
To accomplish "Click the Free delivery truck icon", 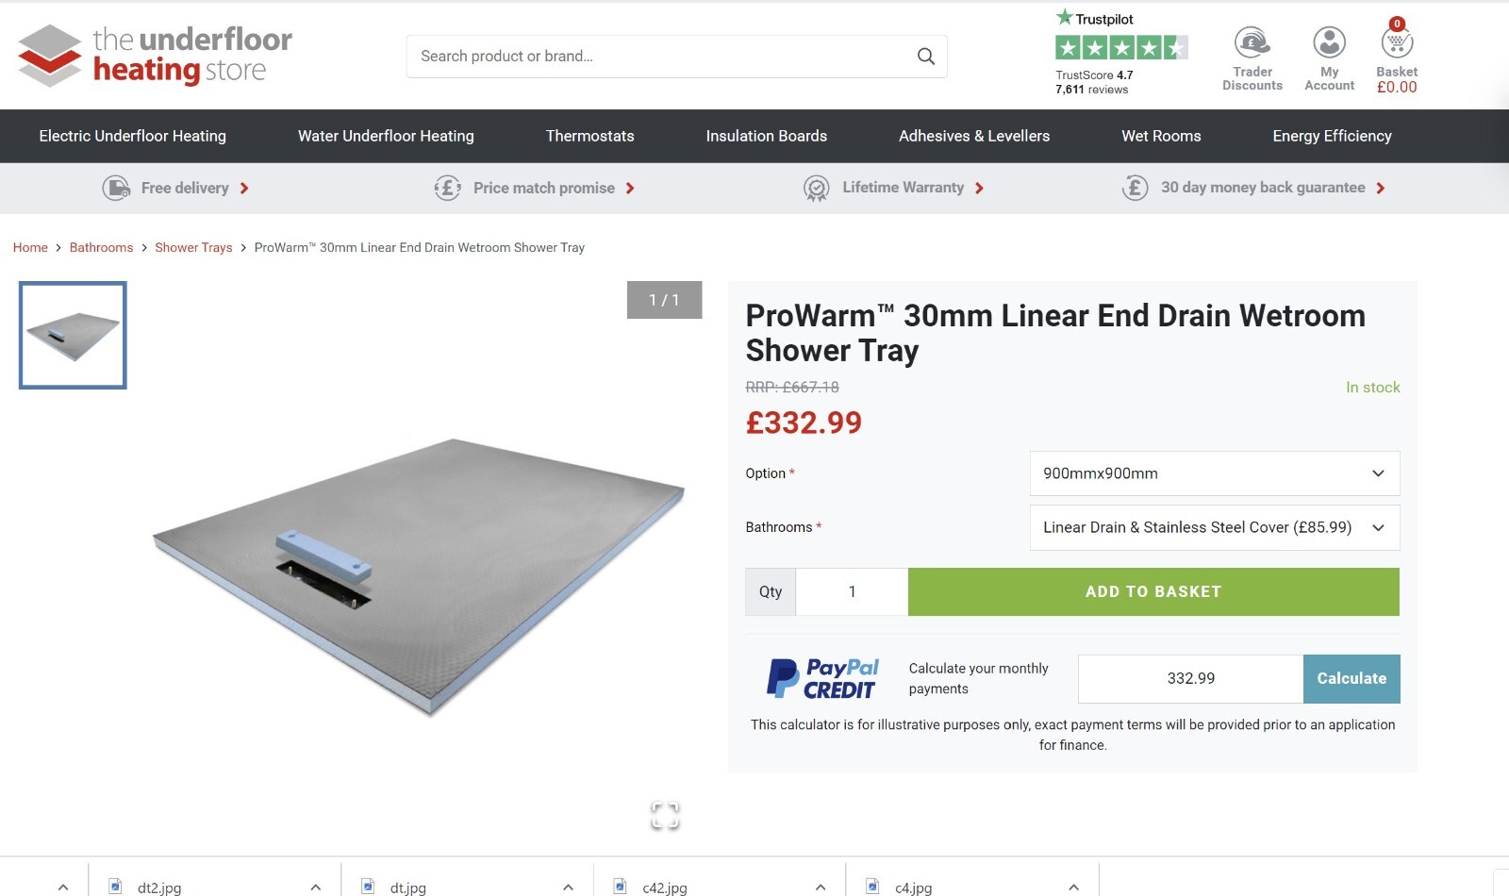I will [115, 188].
